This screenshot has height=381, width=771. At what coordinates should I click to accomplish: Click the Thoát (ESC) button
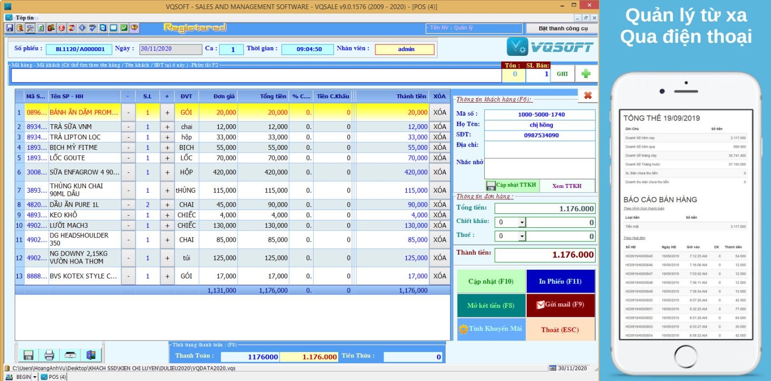pos(560,329)
